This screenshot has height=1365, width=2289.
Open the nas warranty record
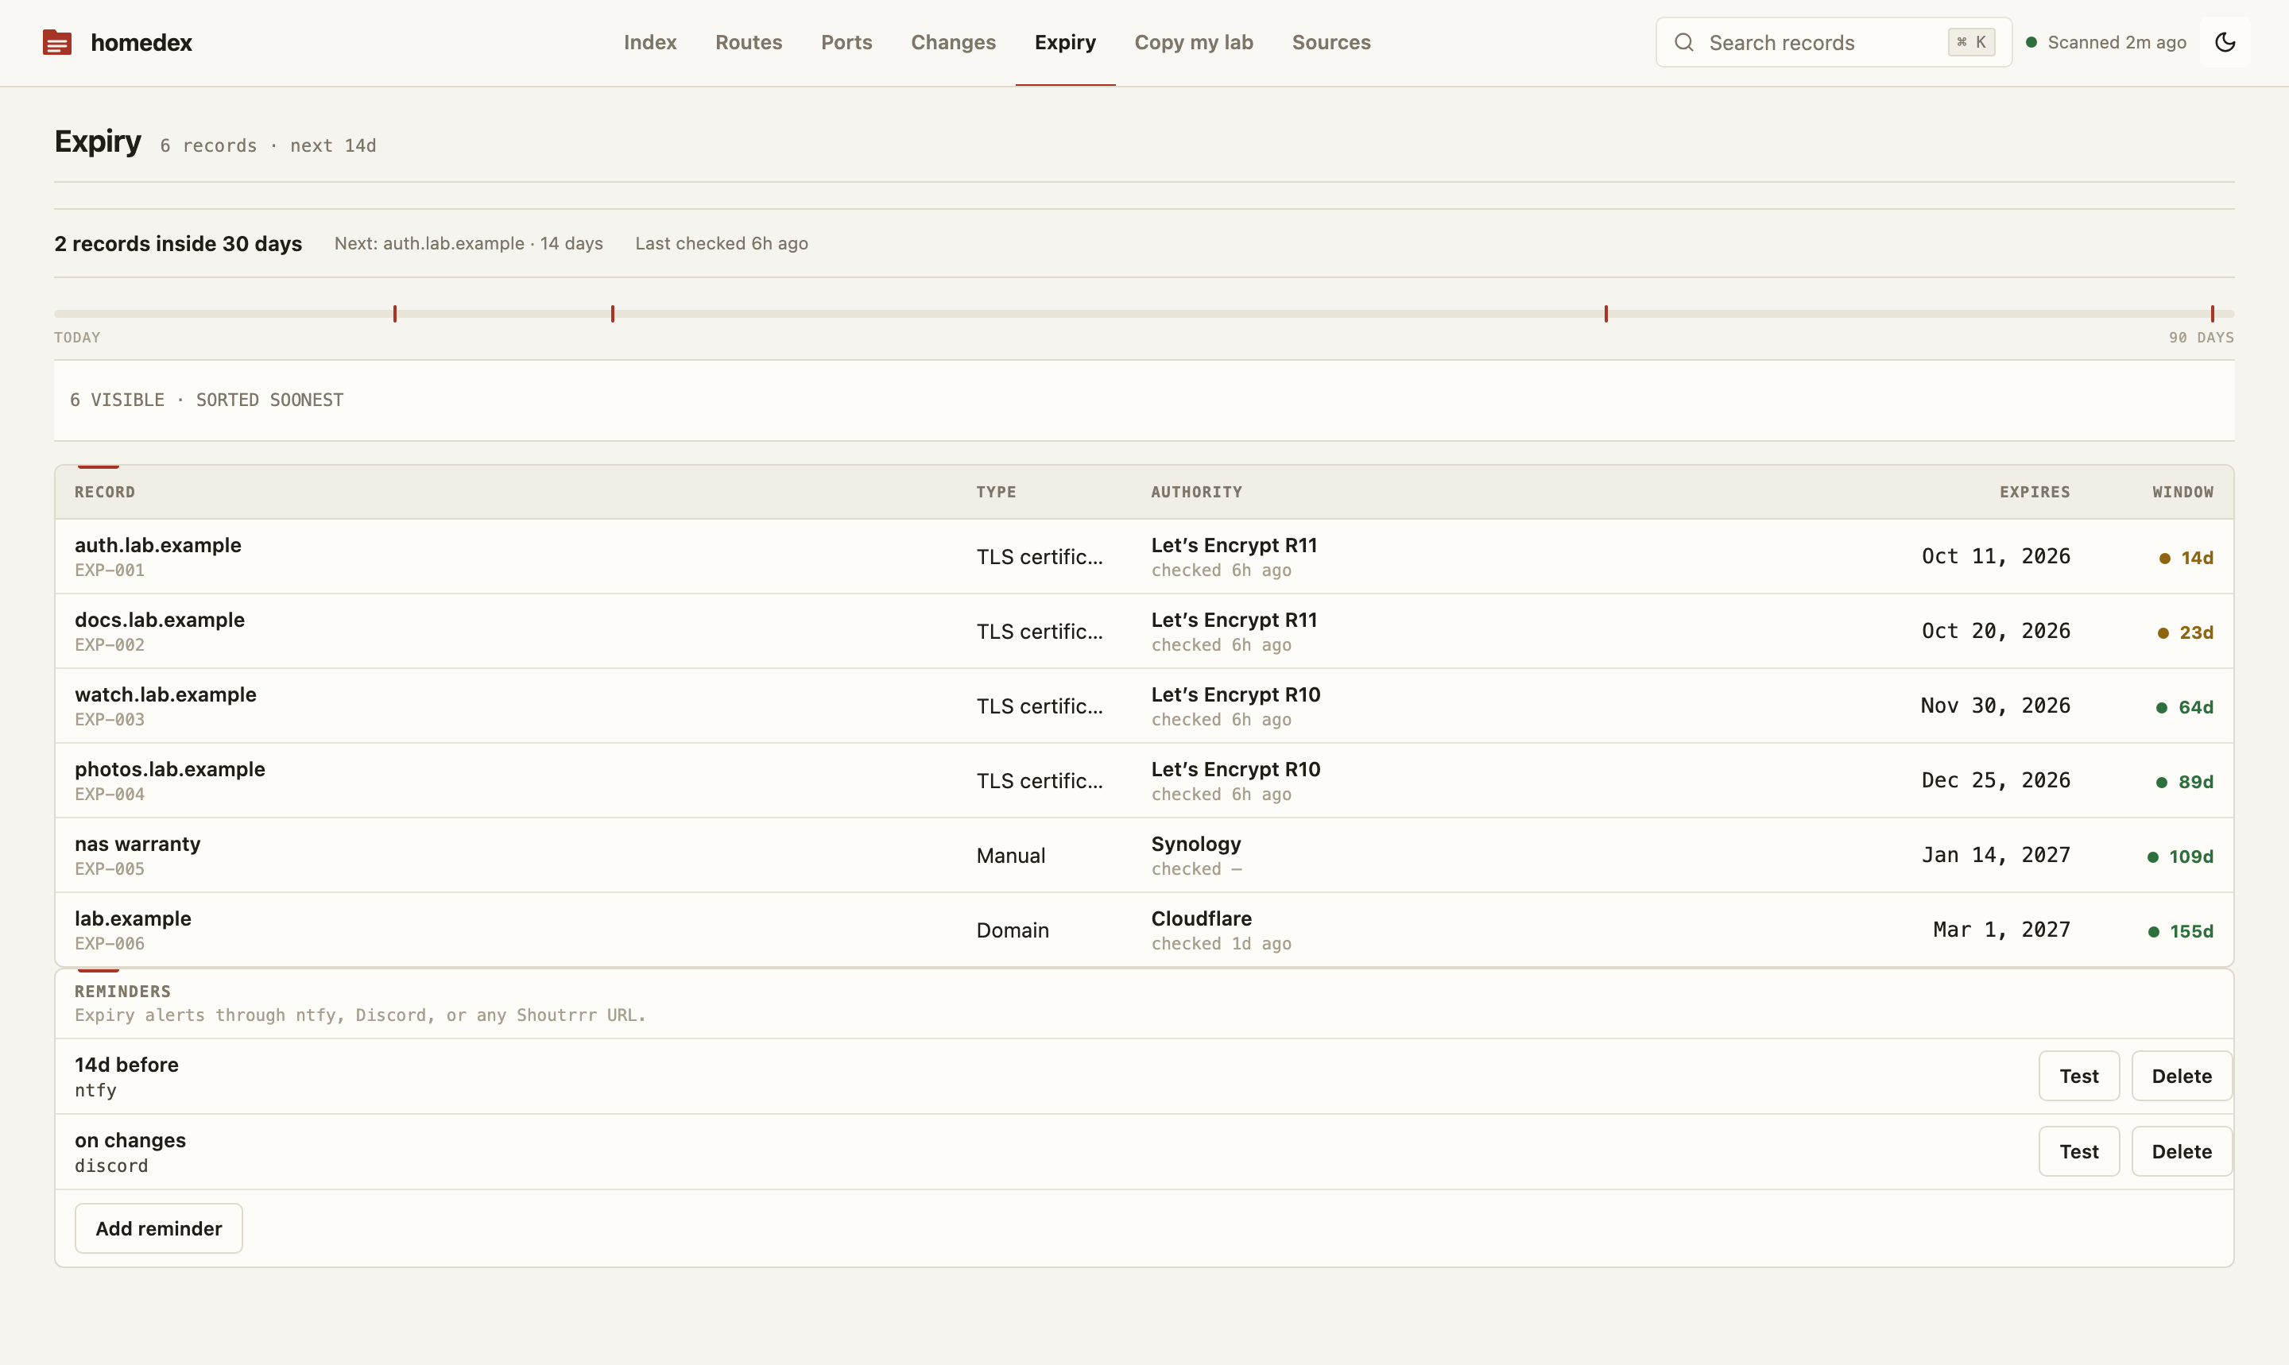click(x=1144, y=854)
